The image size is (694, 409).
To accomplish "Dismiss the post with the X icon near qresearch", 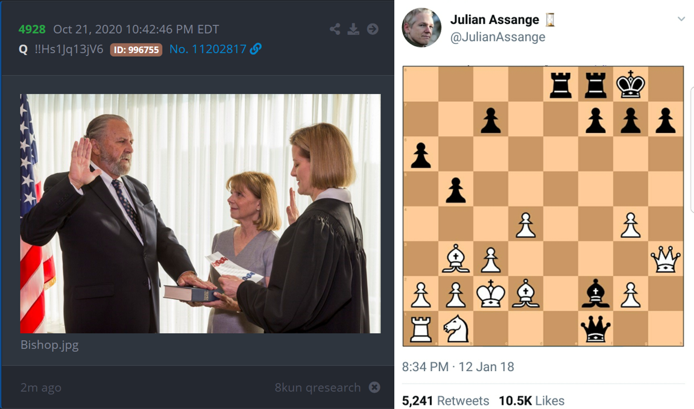I will click(x=374, y=387).
